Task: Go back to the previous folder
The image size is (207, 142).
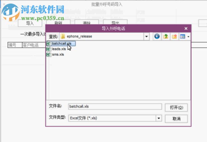Action: click(157, 36)
